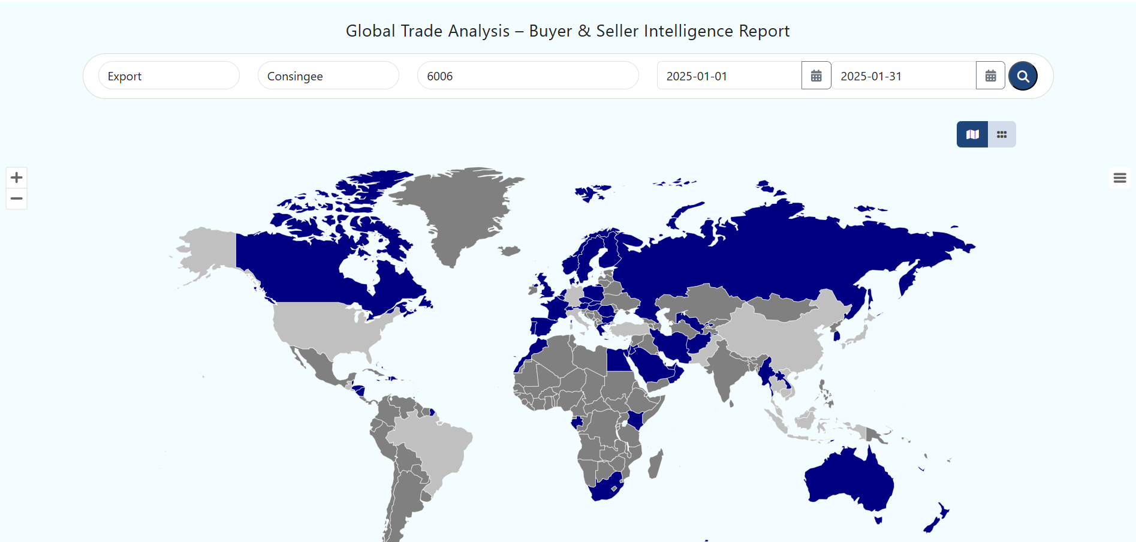The height and width of the screenshot is (542, 1136).
Task: Edit the 2025-01-01 start date field
Action: pos(729,76)
